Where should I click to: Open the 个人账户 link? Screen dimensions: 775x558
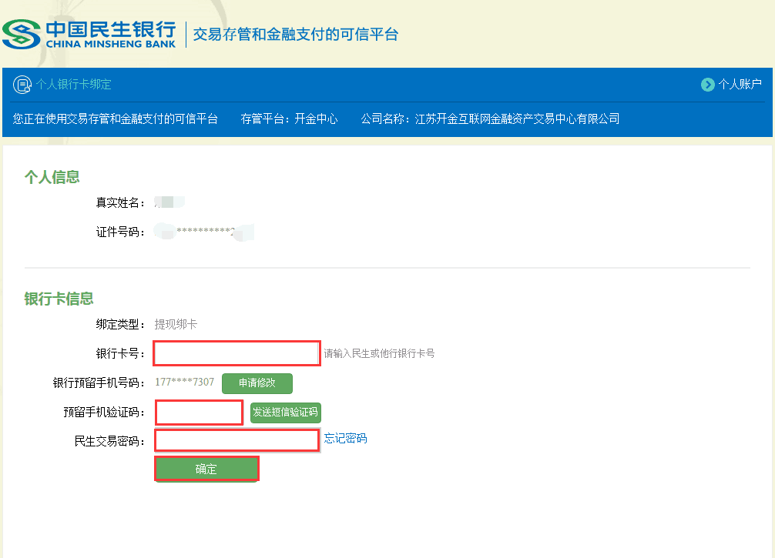740,85
